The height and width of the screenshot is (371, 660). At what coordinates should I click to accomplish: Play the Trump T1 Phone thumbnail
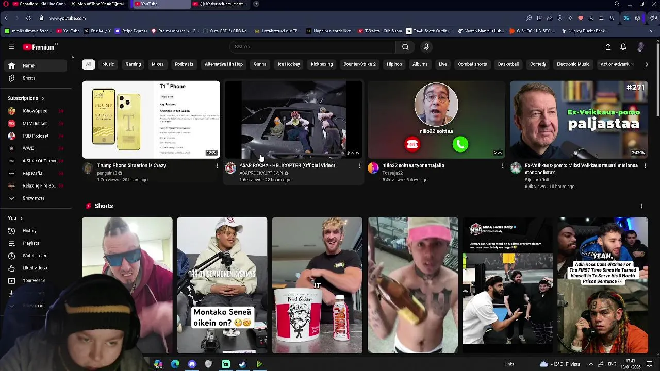pyautogui.click(x=151, y=120)
